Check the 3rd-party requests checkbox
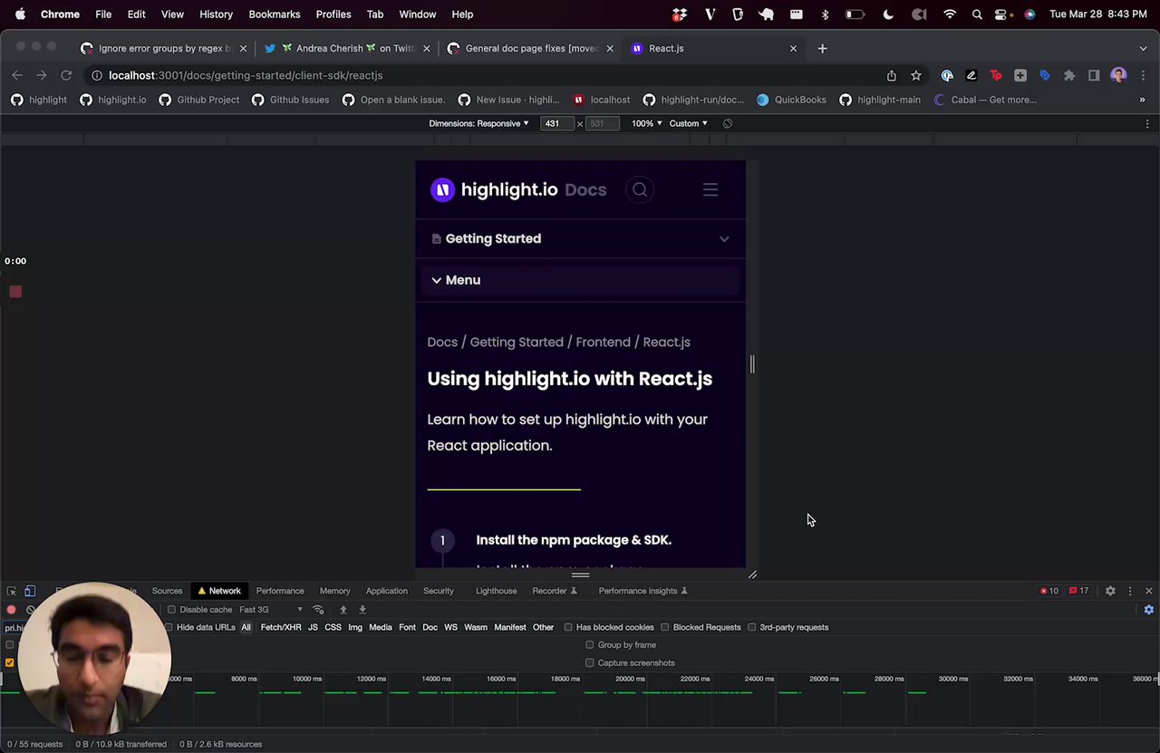 pyautogui.click(x=752, y=627)
